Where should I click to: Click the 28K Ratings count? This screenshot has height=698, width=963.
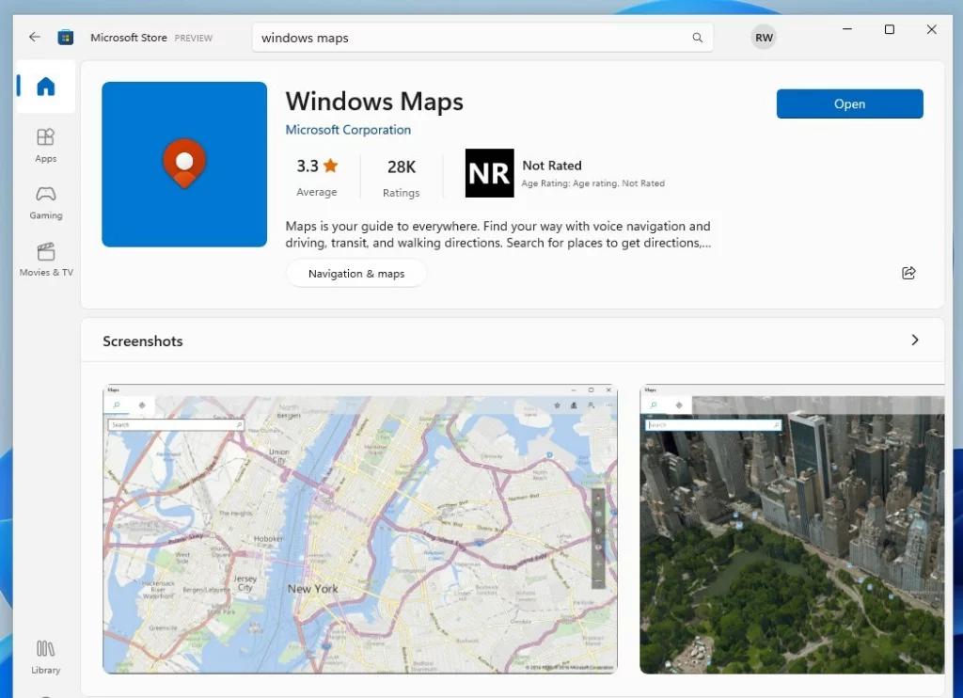tap(402, 177)
